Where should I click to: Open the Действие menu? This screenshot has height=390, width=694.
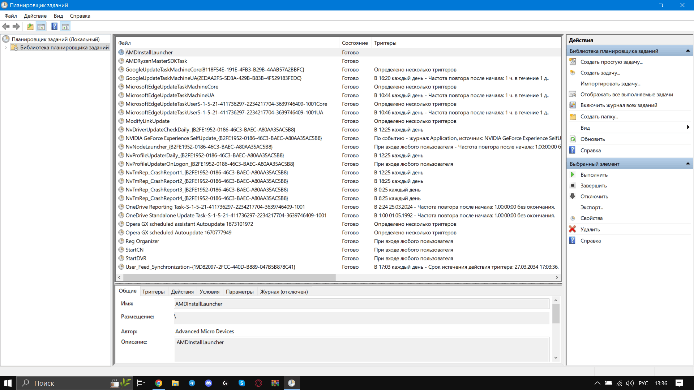point(35,16)
